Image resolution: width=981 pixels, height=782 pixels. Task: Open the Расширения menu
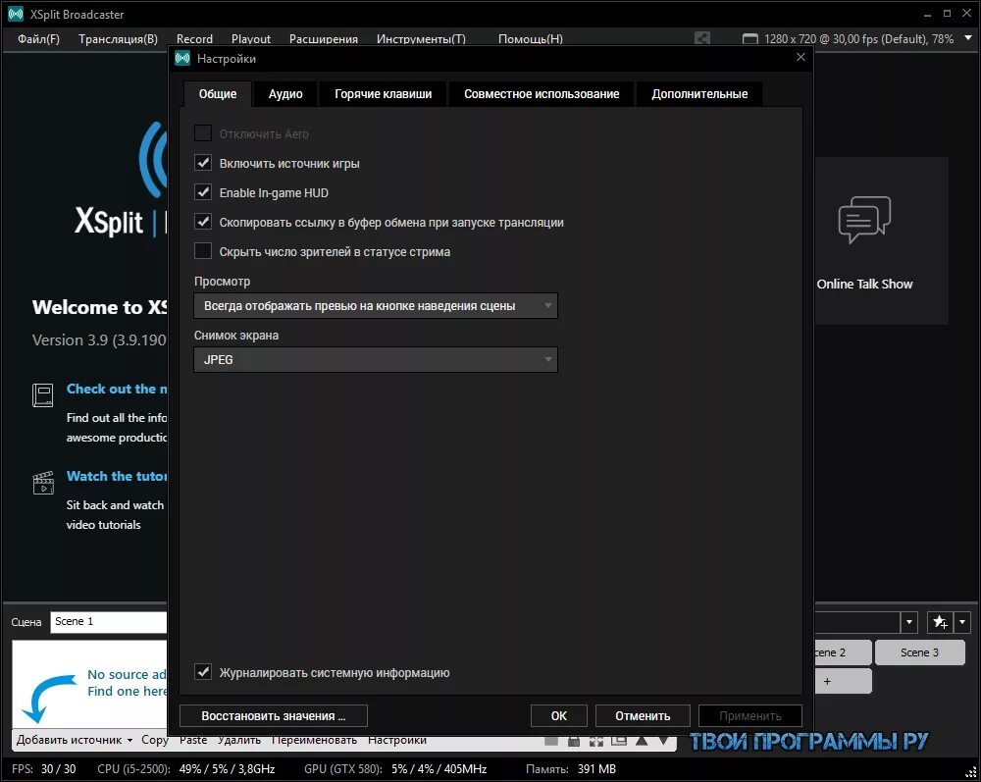(x=323, y=39)
